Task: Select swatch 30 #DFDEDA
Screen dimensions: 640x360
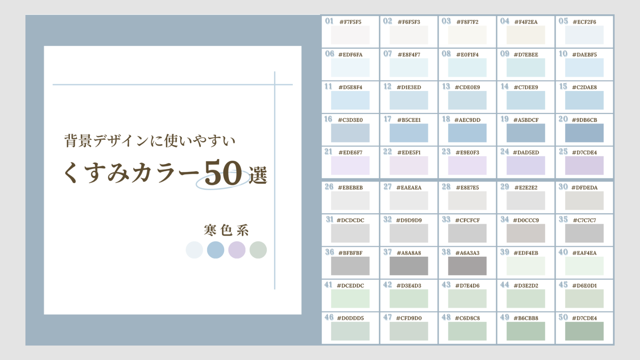Action: tap(583, 200)
